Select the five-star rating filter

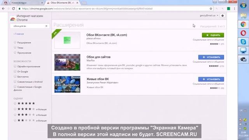point(15,103)
